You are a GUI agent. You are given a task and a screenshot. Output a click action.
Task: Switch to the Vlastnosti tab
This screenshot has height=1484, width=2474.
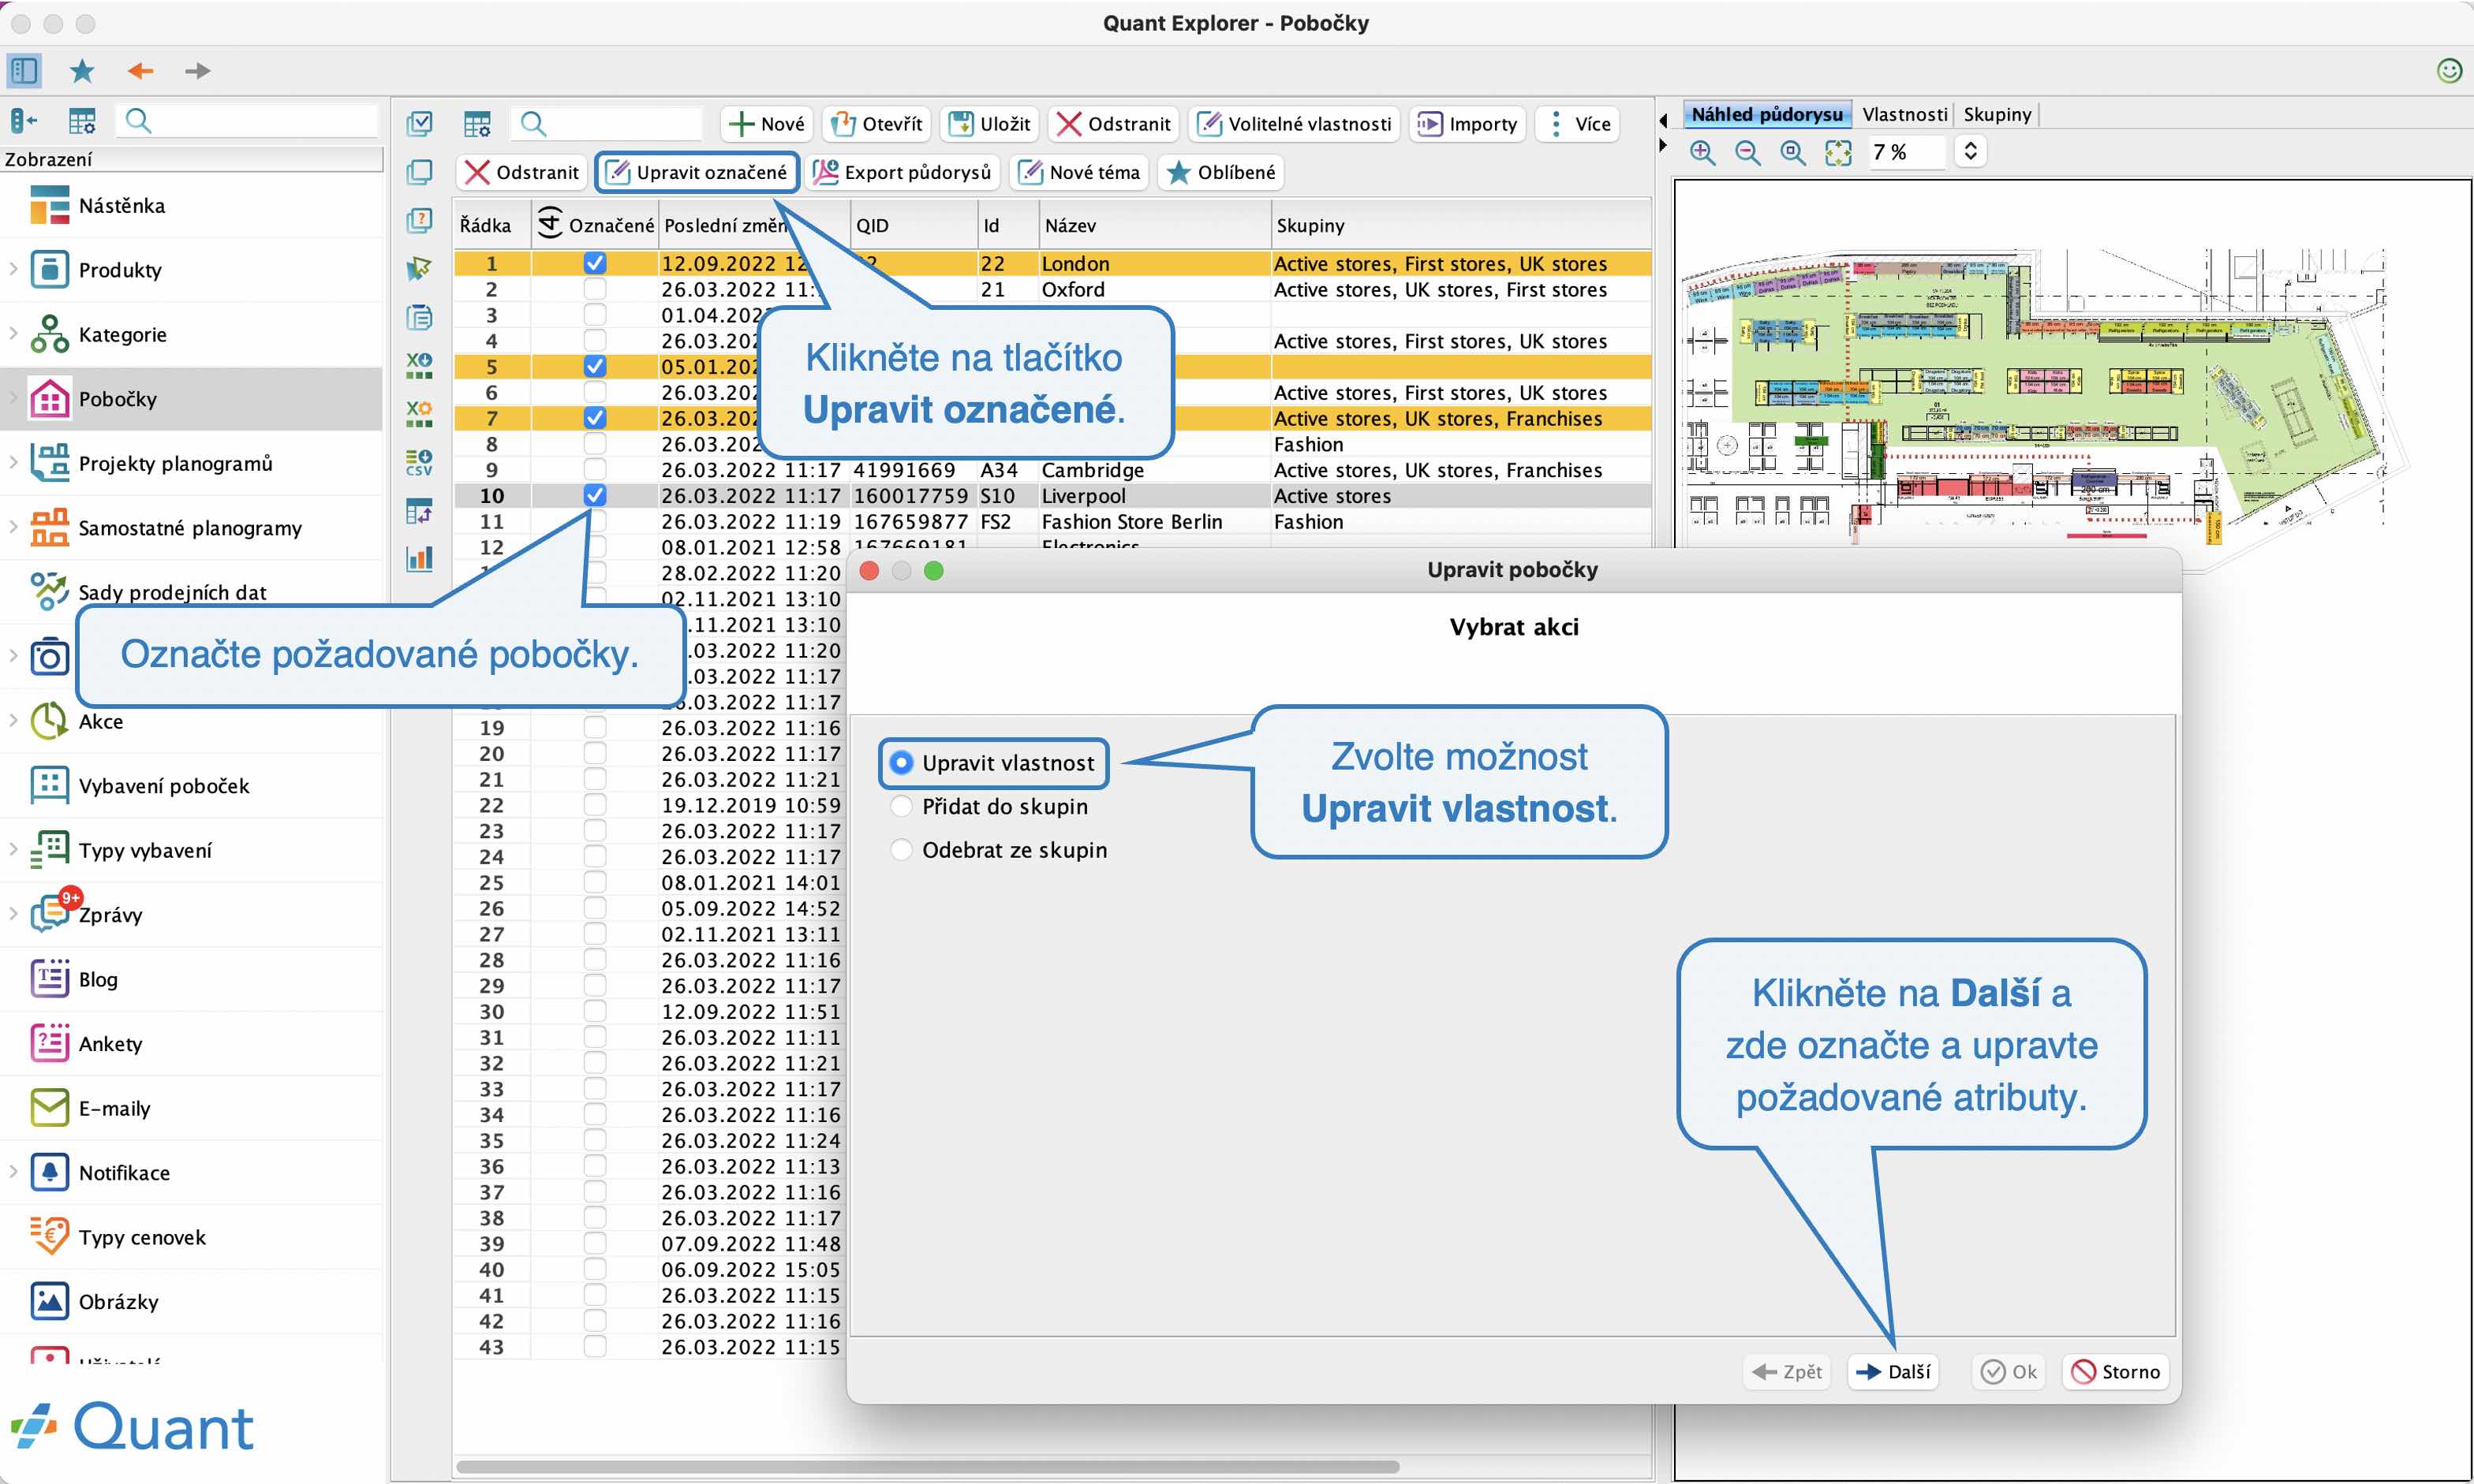point(1904,114)
